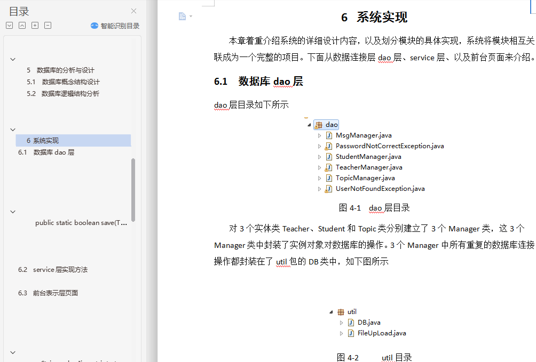Click the page icon in document margin
This screenshot has height=362, width=536.
coord(182,17)
